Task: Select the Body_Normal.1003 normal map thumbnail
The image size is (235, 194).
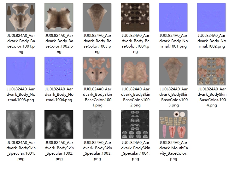Action: [x=21, y=71]
